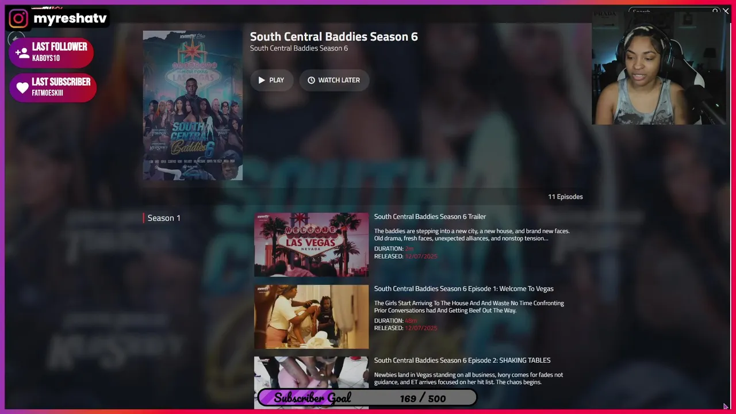Click the KABOYS10 follower name
This screenshot has height=414, width=736.
[x=46, y=58]
